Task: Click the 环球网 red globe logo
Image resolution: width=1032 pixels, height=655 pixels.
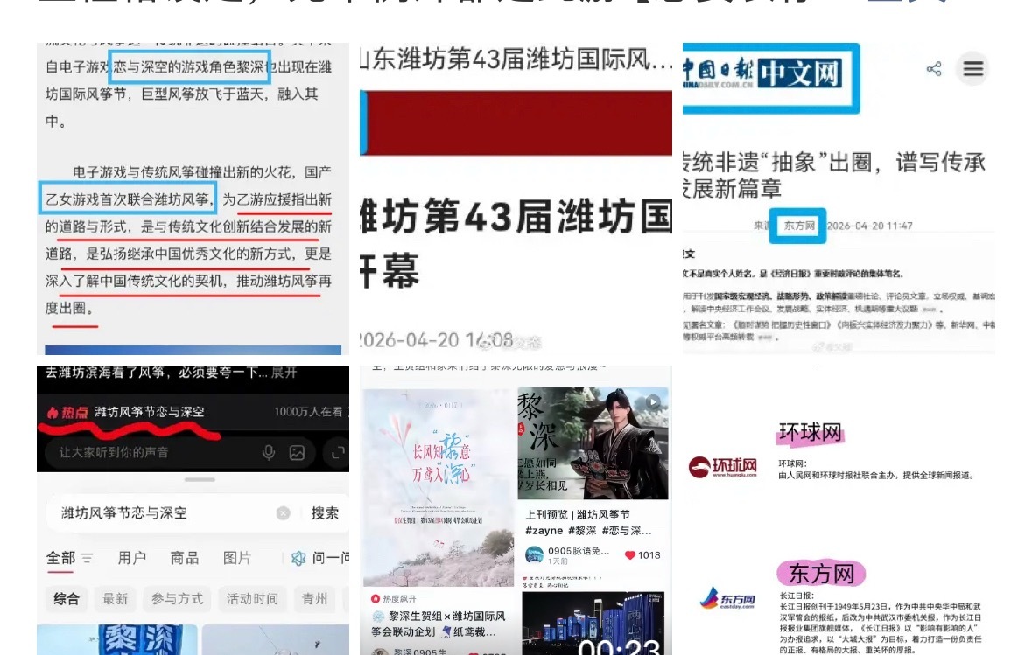Action: (x=699, y=467)
